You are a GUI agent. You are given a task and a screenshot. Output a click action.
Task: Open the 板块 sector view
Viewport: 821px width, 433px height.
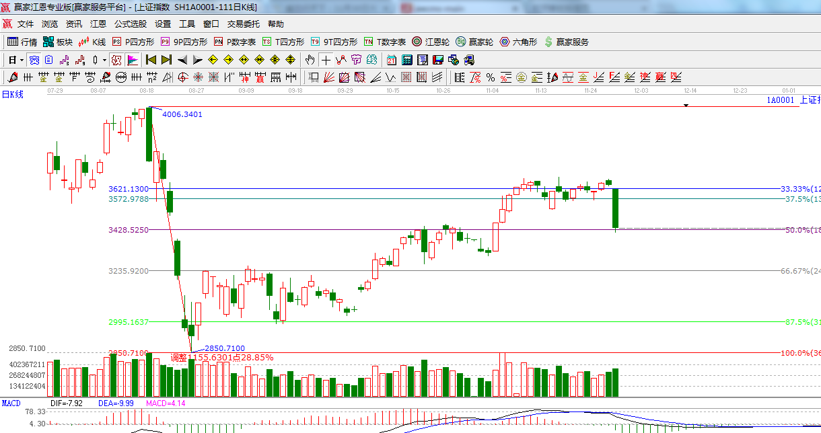(58, 42)
